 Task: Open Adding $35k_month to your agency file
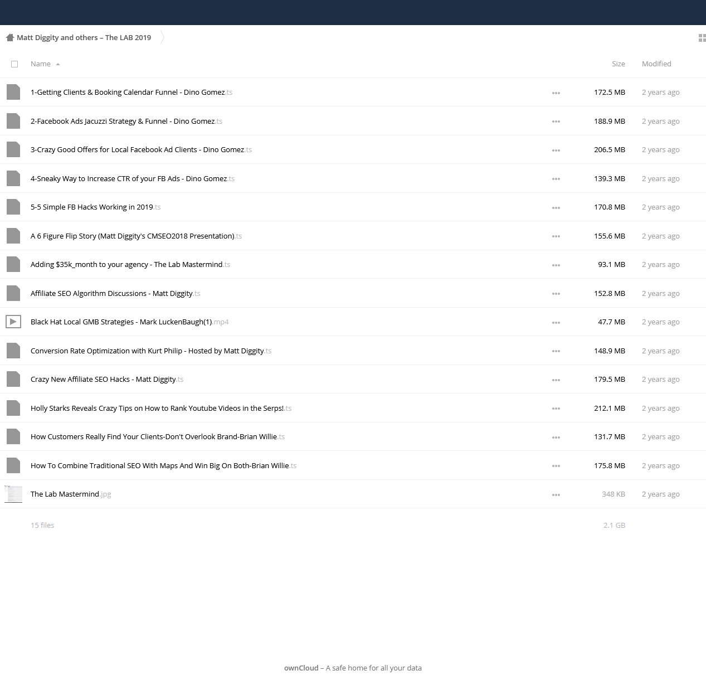pyautogui.click(x=130, y=265)
